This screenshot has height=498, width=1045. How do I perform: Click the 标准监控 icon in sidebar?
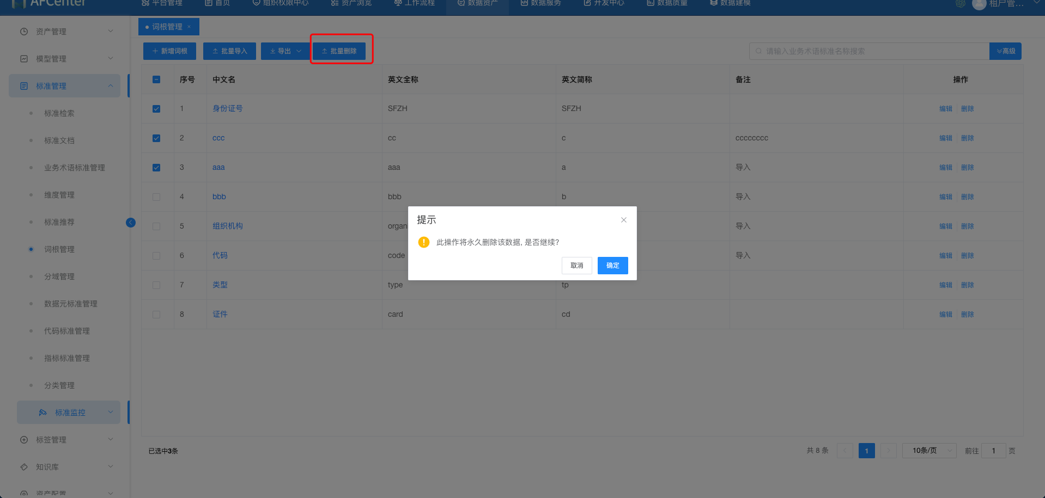42,413
